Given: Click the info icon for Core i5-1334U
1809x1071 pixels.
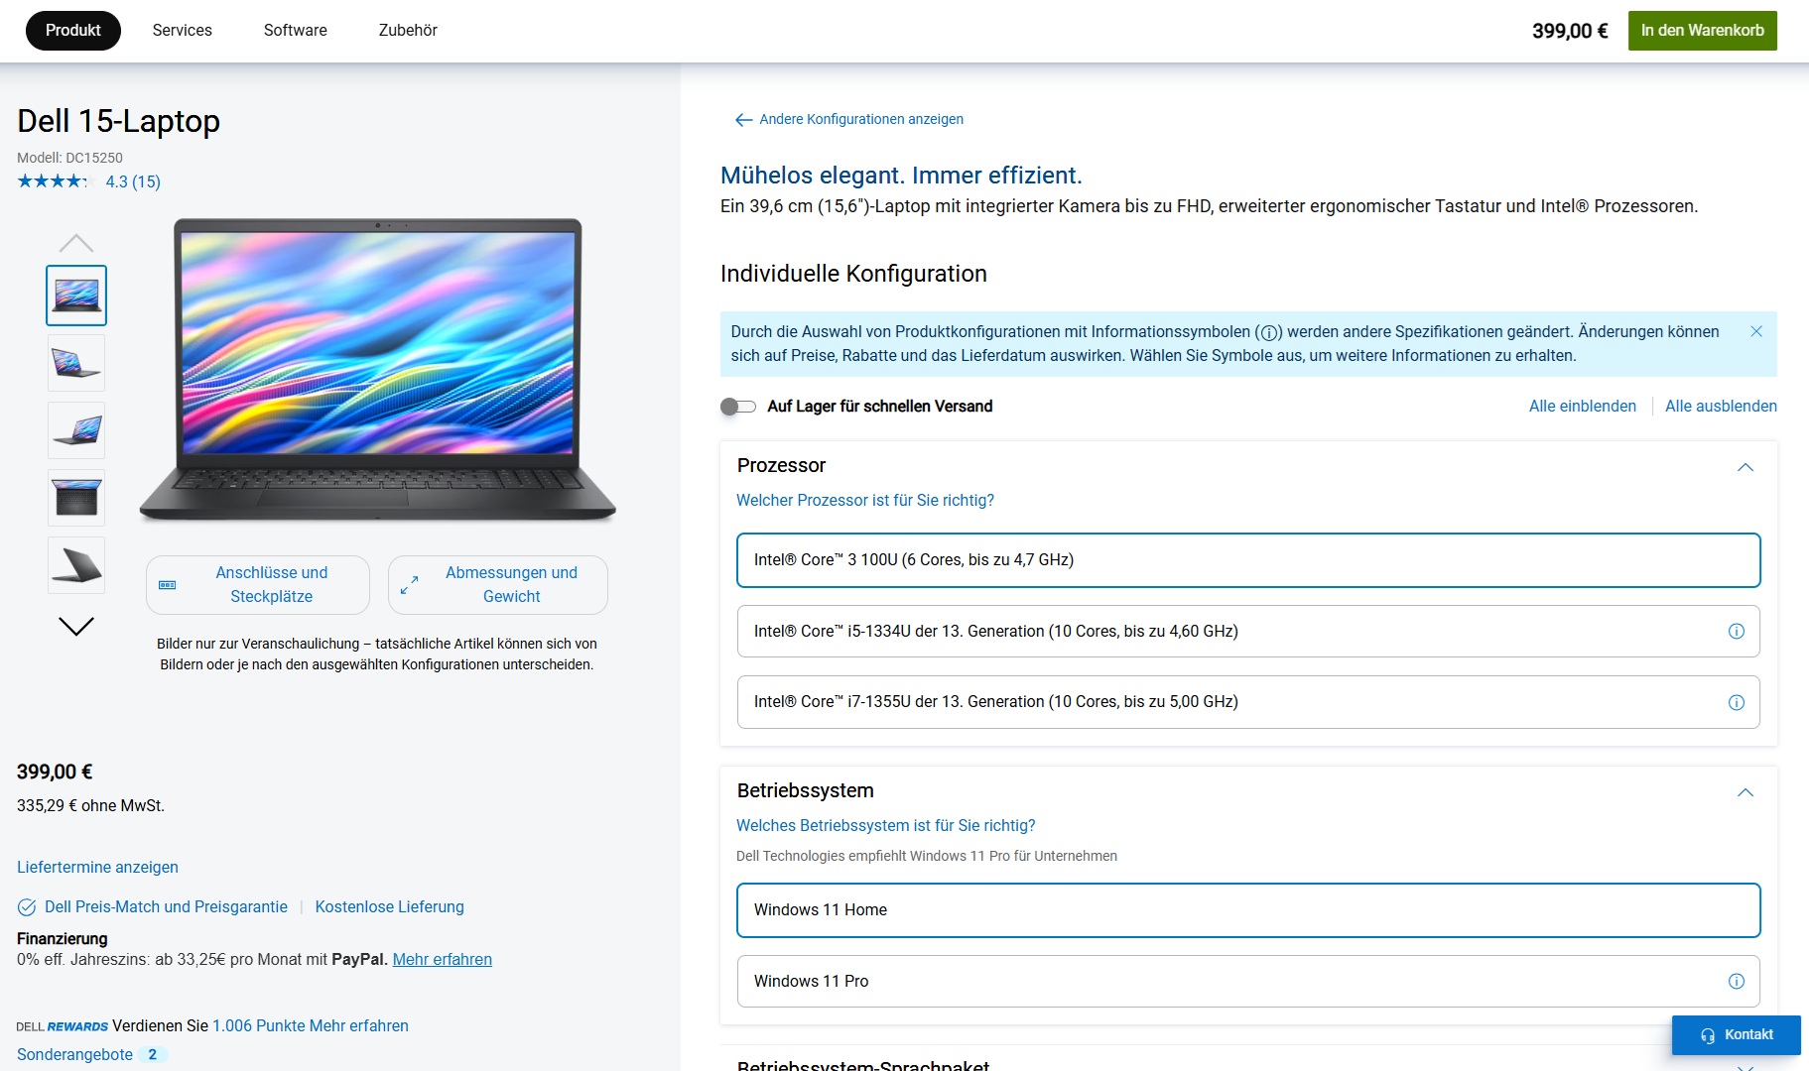Looking at the screenshot, I should [x=1737, y=632].
